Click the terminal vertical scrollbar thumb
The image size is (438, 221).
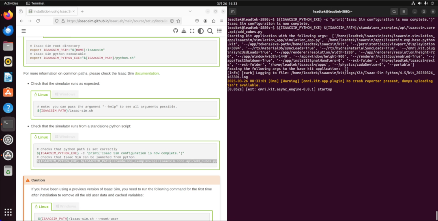437,215
